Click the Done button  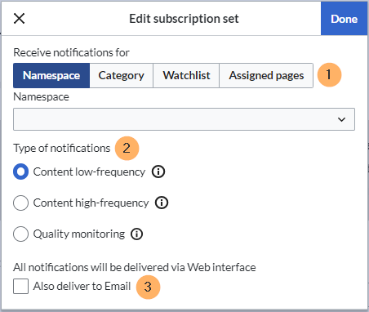(x=344, y=19)
